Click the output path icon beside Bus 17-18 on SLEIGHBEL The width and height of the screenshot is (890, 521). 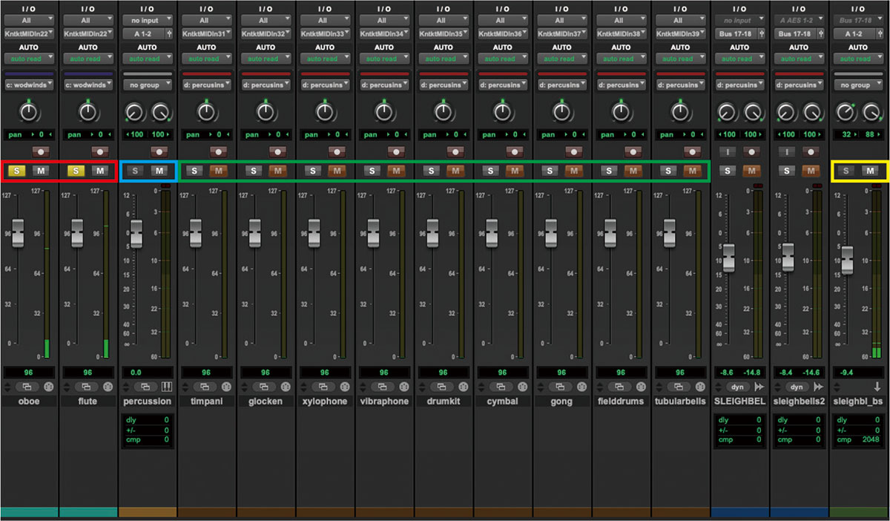760,33
